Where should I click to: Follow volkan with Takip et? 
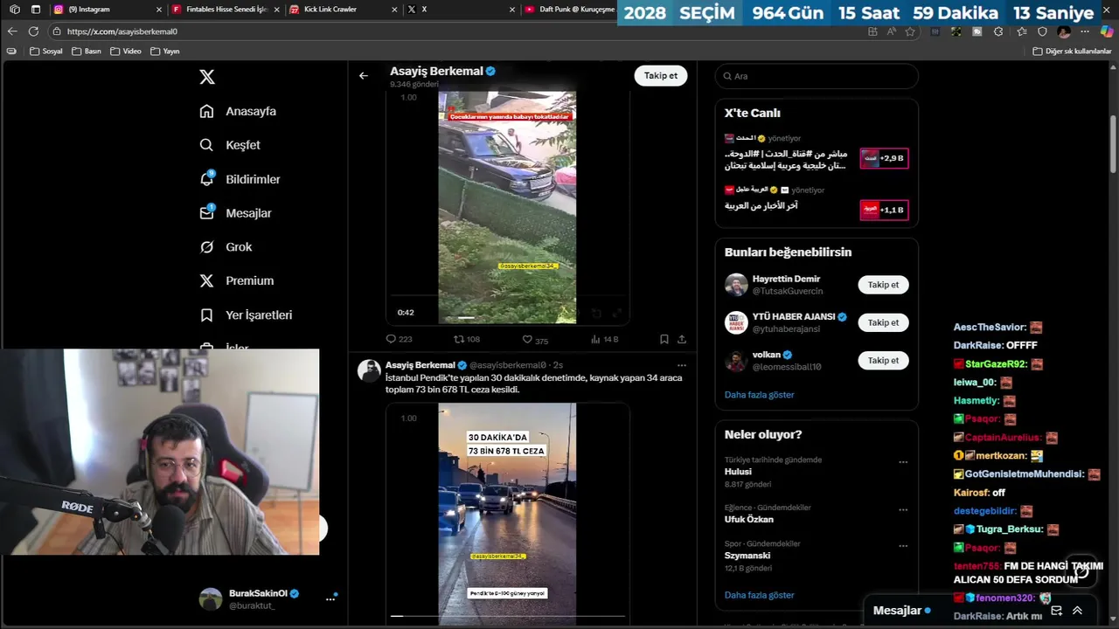click(x=883, y=360)
